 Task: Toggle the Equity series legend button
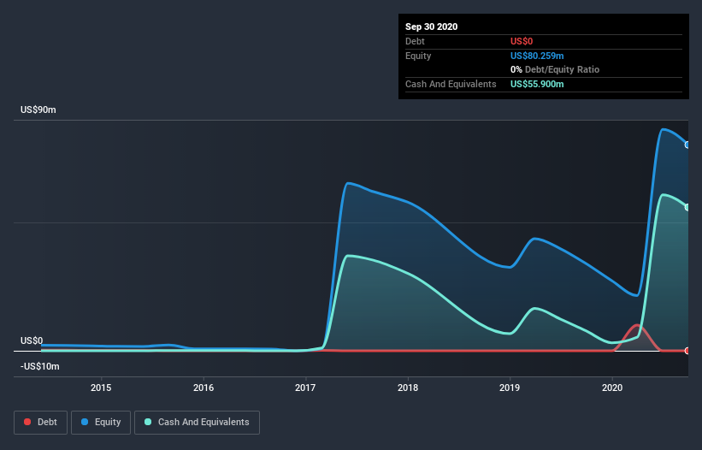click(101, 423)
